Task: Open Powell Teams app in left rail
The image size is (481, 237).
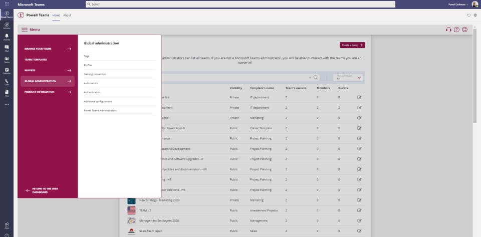Action: click(x=7, y=15)
